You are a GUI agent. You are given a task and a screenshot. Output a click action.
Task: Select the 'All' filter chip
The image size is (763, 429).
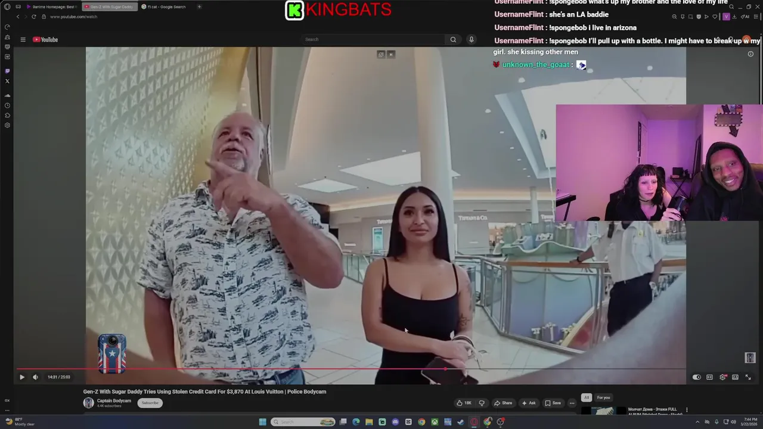pos(587,397)
